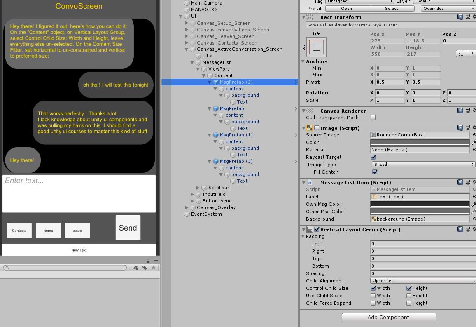Open Vertical Layout Group preset icon
The width and height of the screenshot is (476, 327).
pyautogui.click(x=468, y=229)
